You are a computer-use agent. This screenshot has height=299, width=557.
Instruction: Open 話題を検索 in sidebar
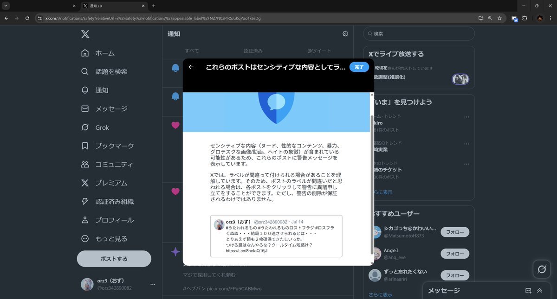104,71
